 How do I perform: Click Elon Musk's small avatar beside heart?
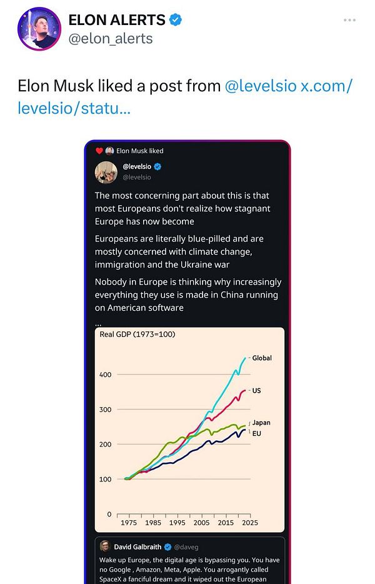[109, 151]
